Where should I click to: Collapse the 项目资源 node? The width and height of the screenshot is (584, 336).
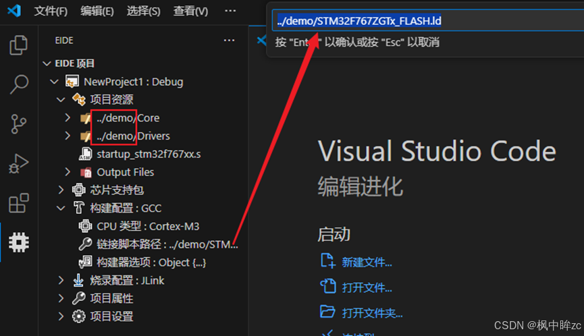coord(61,100)
